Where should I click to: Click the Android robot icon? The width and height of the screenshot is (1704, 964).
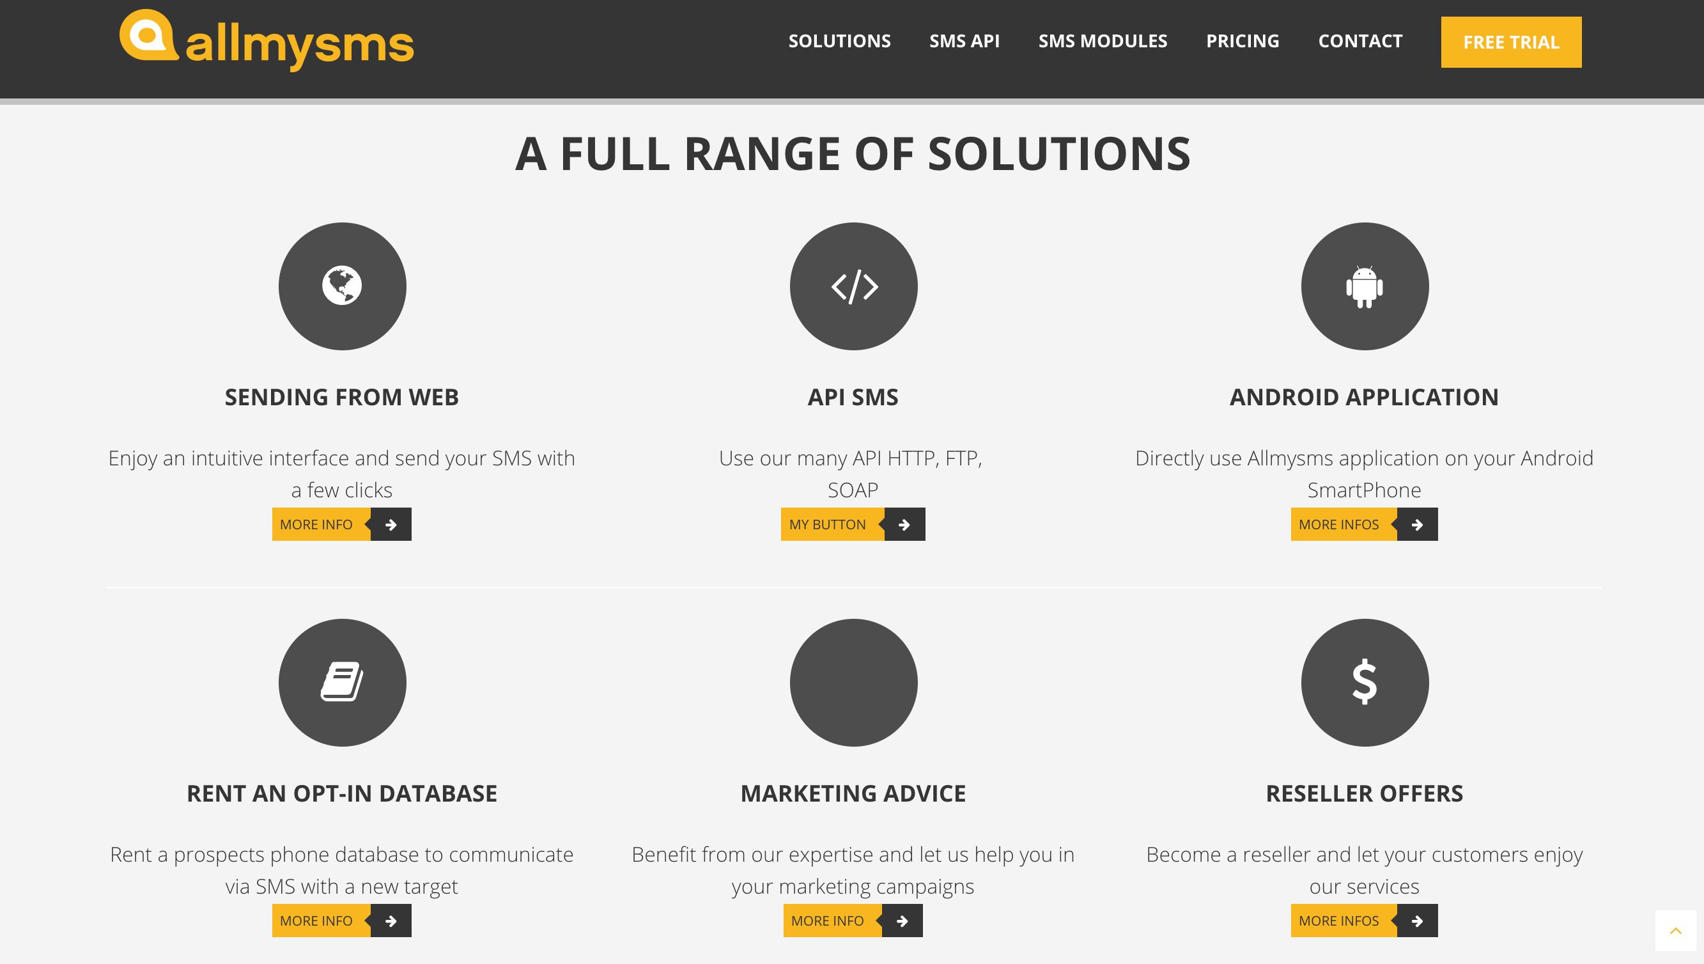1364,286
